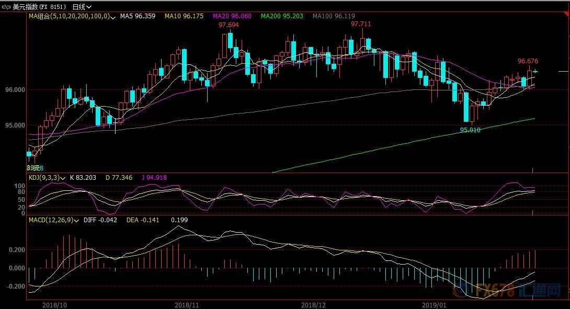Select the MA5 96.359 legend label

click(x=138, y=16)
